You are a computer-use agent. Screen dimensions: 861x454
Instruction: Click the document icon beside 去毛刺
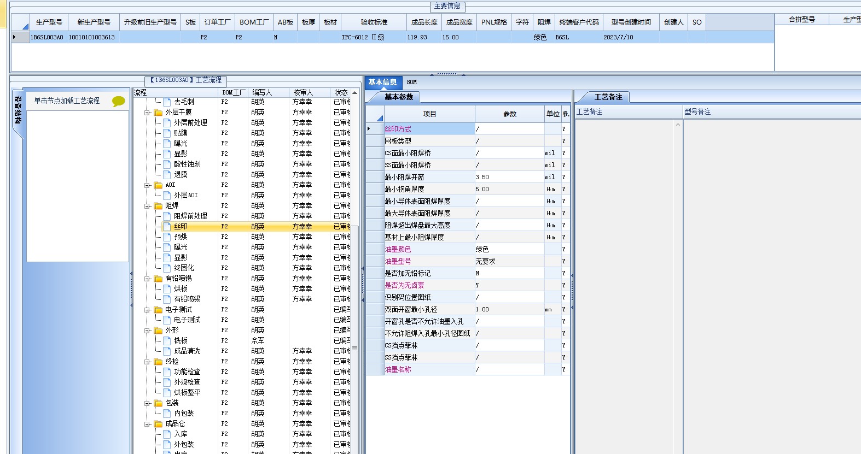coord(167,102)
